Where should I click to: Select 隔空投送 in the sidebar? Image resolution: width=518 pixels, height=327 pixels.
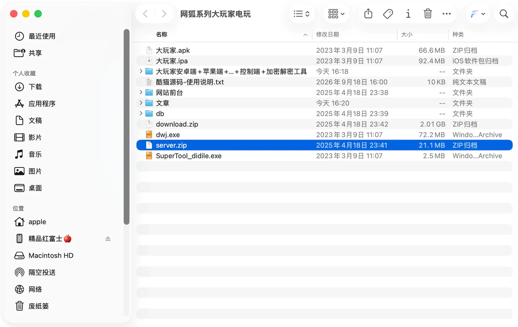pos(35,272)
